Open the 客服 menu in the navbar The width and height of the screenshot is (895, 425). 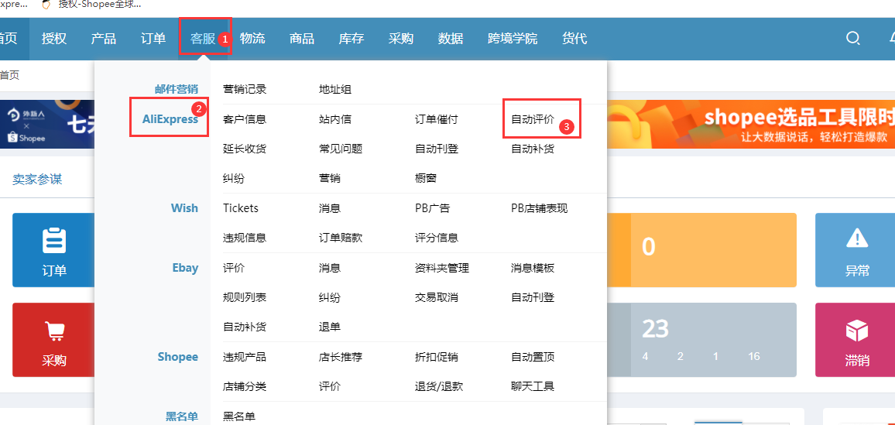pyautogui.click(x=203, y=39)
